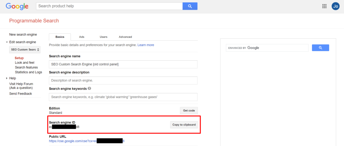
Task: Switch to the Ads tab
Action: pos(82,37)
